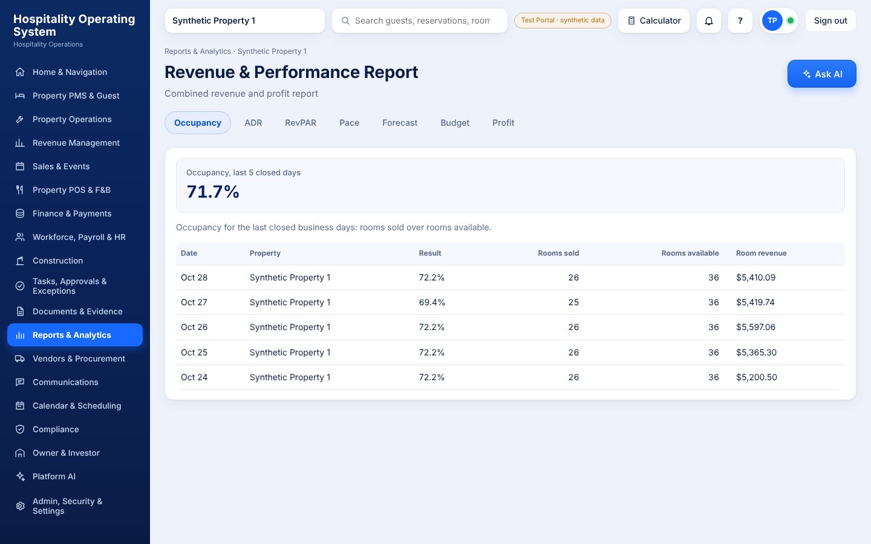The image size is (871, 544).
Task: Click the Compliance shield icon
Action: coord(20,429)
